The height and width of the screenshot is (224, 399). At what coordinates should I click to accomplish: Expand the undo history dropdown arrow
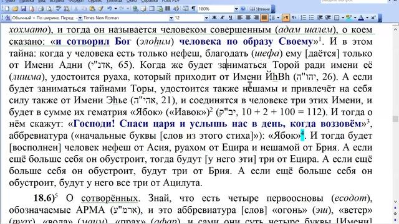coord(115,9)
